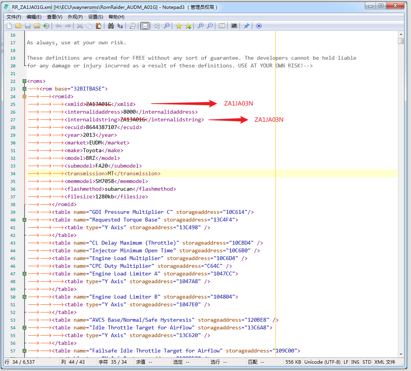Collapse the Requested Torque Base table fold
Image resolution: width=411 pixels, height=371 pixels.
24,220
